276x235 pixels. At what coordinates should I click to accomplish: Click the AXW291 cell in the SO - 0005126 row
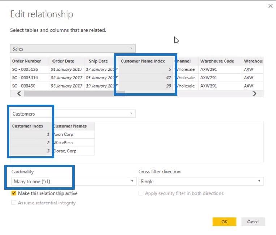click(220, 69)
